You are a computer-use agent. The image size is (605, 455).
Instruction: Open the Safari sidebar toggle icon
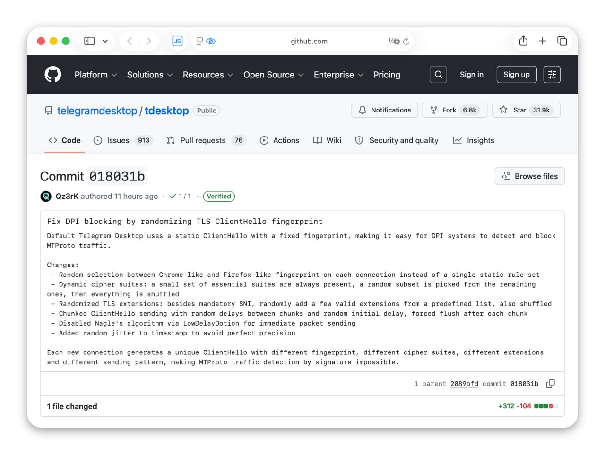pos(89,41)
